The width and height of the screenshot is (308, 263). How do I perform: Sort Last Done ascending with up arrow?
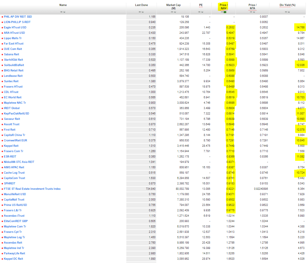[142, 12]
